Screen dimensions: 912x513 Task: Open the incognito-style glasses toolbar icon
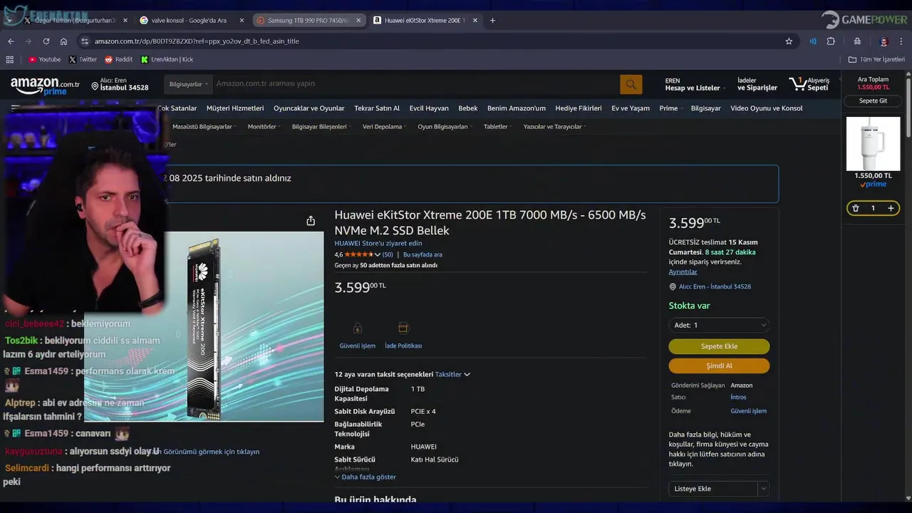point(857,41)
